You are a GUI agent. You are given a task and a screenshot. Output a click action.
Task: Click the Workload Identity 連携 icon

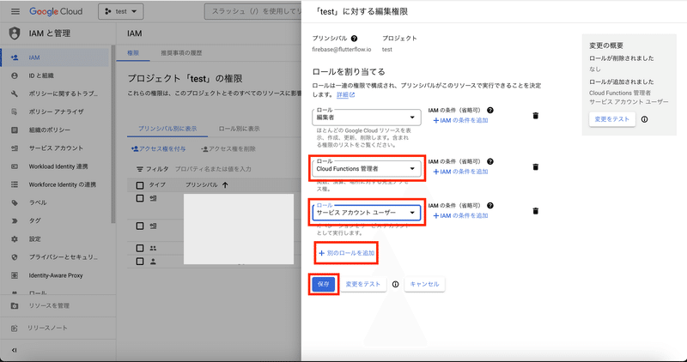(15, 166)
